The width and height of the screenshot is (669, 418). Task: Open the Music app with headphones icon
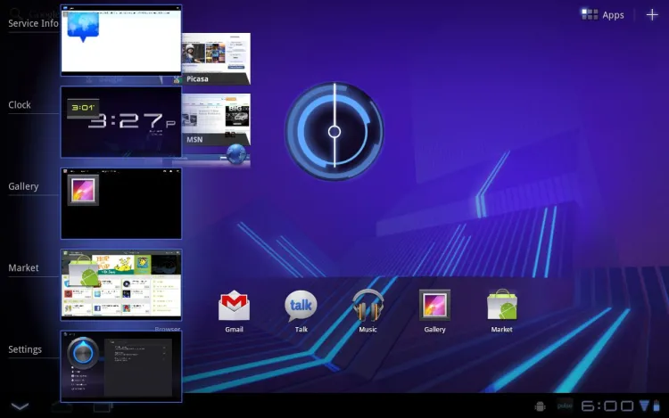(x=368, y=307)
